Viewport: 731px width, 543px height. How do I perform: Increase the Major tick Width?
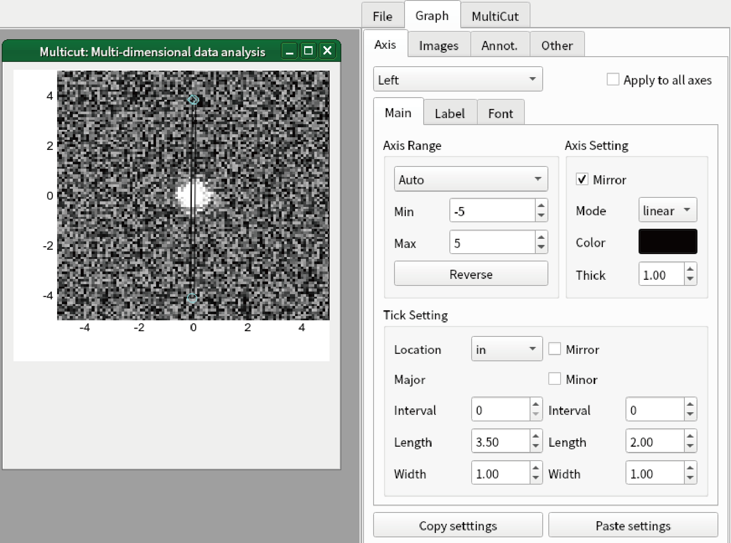[x=536, y=468]
